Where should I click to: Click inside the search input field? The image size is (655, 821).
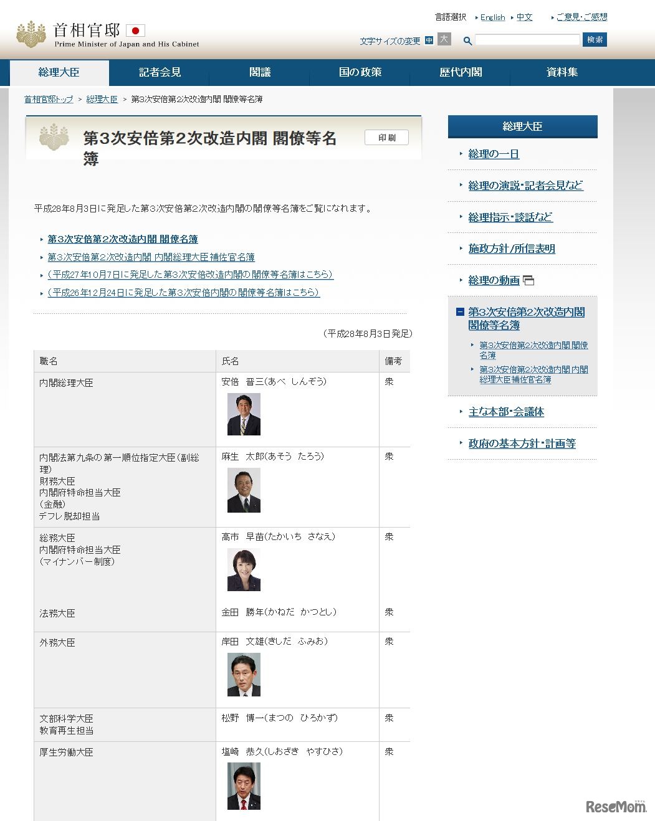pyautogui.click(x=527, y=39)
